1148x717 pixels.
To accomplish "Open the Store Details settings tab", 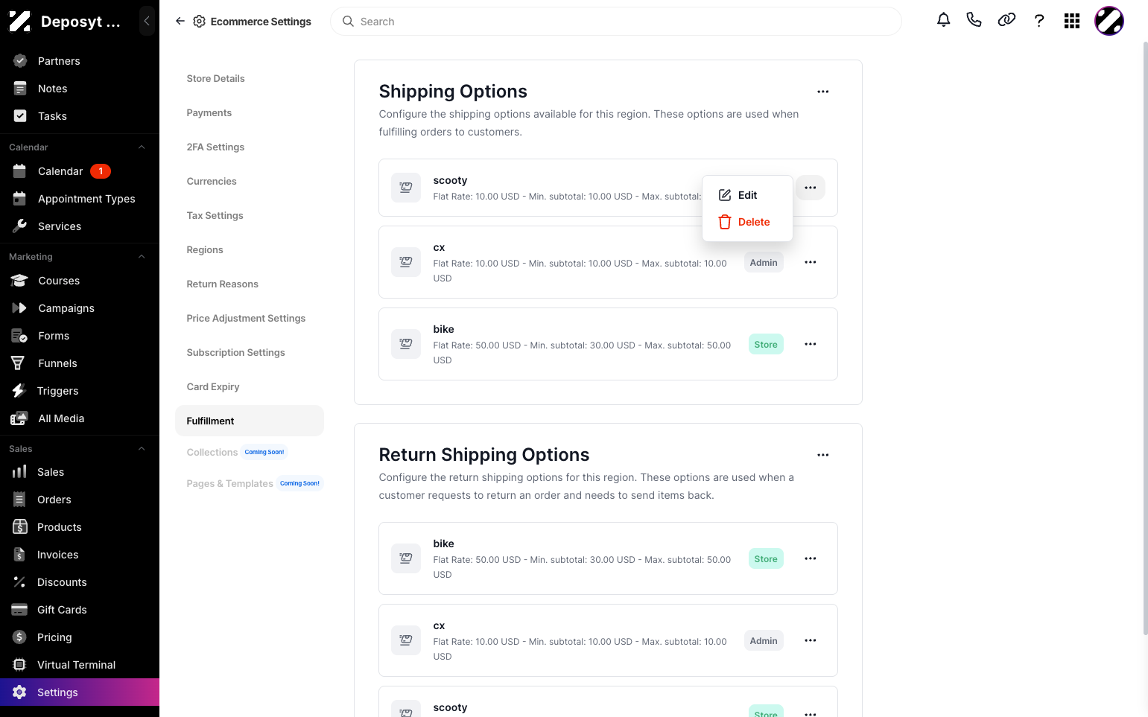I will click(215, 78).
